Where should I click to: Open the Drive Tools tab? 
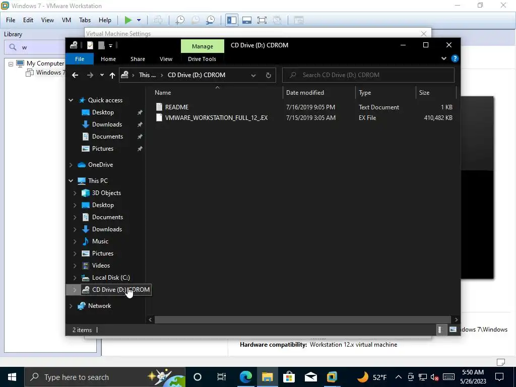(202, 59)
